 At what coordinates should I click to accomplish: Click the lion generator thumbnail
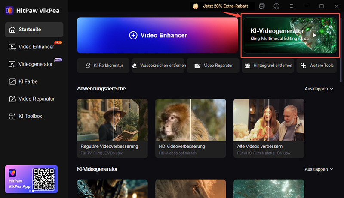(190, 189)
